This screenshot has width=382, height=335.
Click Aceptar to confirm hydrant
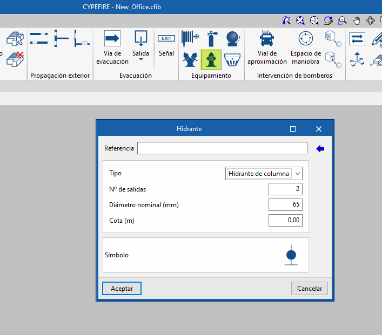122,289
